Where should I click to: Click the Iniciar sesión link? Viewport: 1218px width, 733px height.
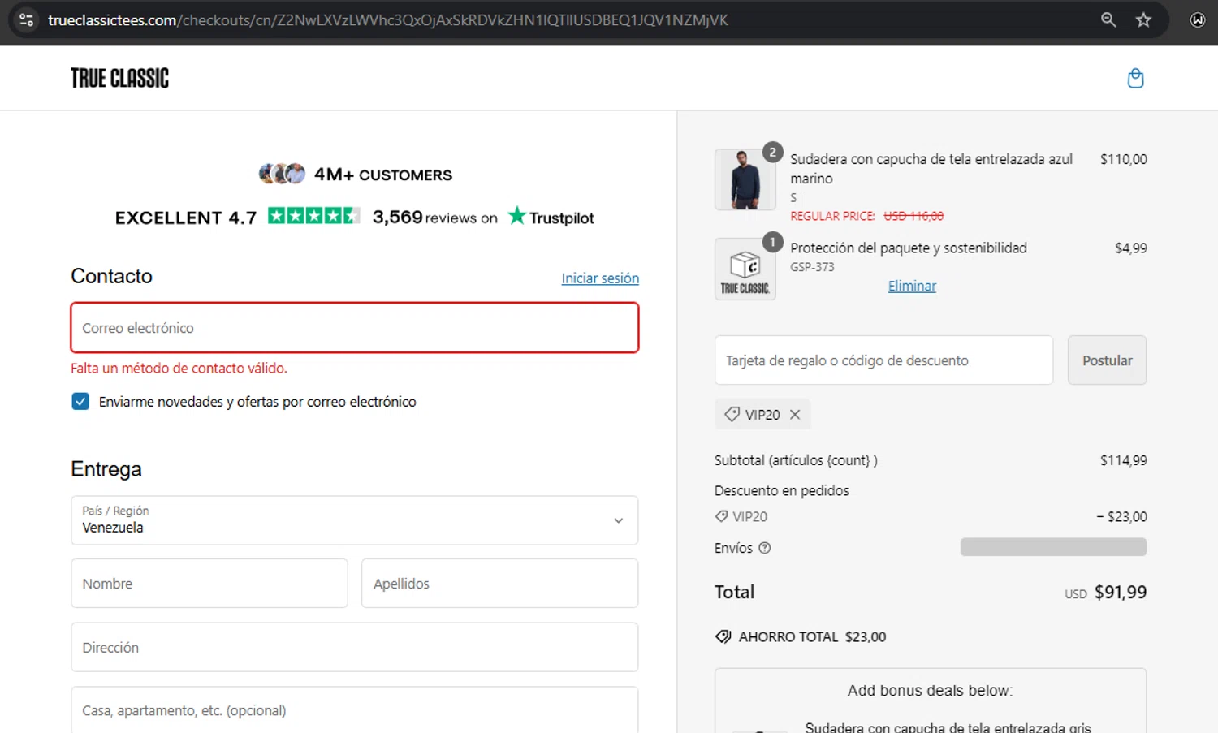pyautogui.click(x=600, y=278)
